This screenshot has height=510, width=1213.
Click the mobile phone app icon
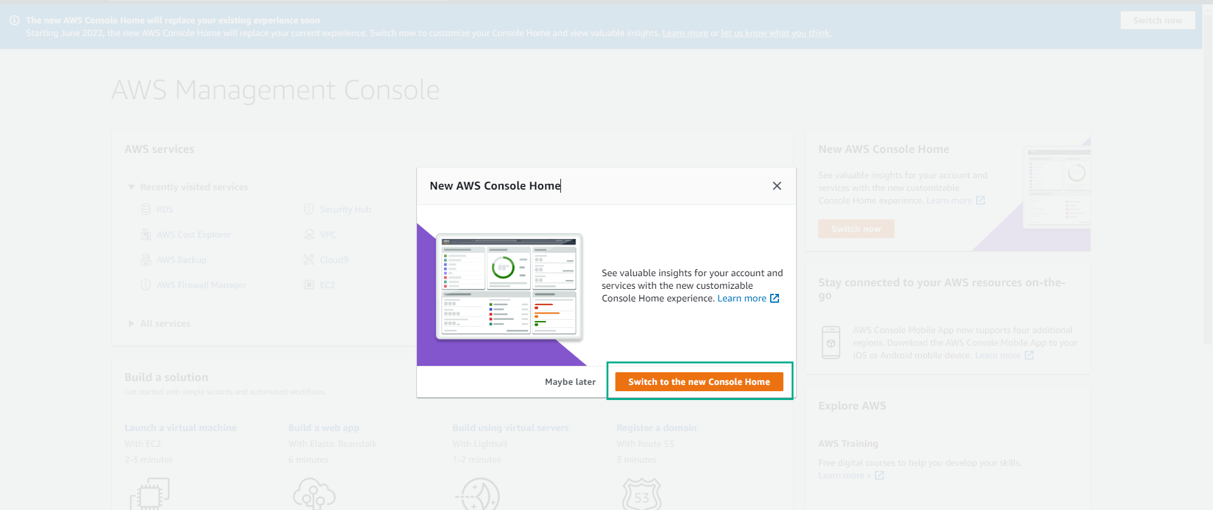click(x=831, y=343)
